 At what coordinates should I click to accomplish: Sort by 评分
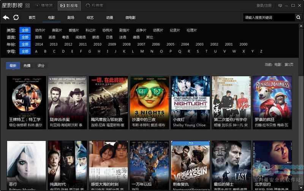point(41,65)
